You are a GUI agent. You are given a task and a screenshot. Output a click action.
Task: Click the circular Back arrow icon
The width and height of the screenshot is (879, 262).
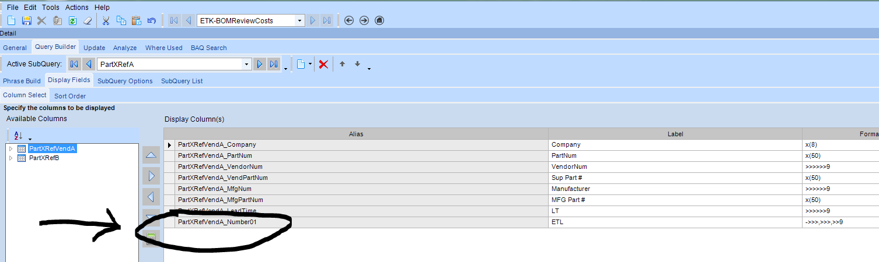click(349, 20)
